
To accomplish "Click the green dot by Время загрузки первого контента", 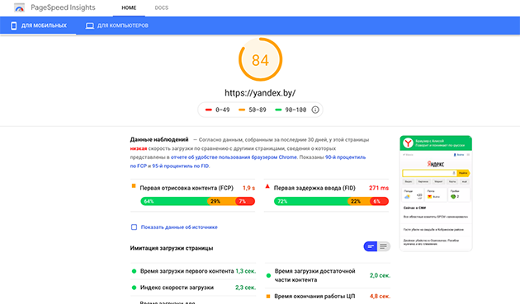I will click(x=134, y=271).
